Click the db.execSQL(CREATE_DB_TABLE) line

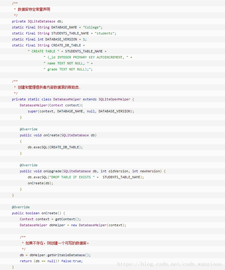[55, 147]
